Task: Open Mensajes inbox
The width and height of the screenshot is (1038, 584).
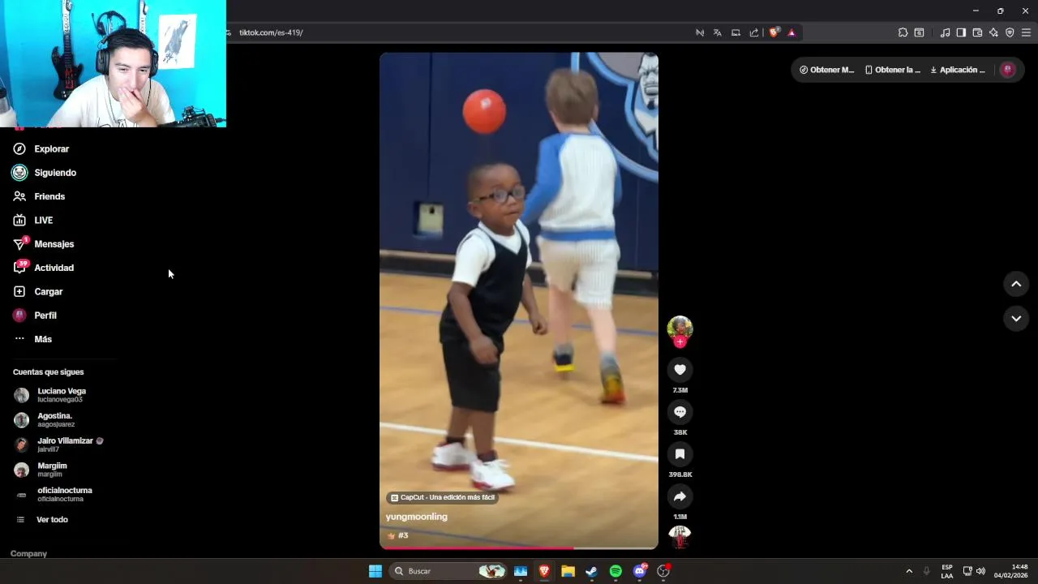Action: 54,244
